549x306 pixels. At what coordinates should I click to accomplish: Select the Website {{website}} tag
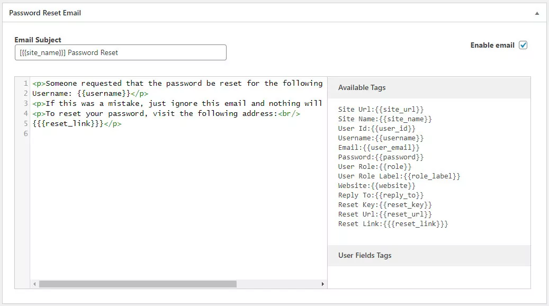pyautogui.click(x=377, y=186)
